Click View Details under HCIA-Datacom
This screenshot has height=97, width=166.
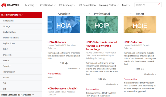[x=73, y=69]
